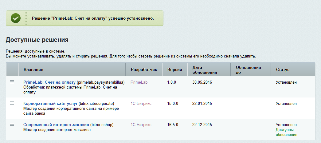321x143 pixels.
Task: Click the success message about PrimeLab installation
Action: (x=93, y=18)
